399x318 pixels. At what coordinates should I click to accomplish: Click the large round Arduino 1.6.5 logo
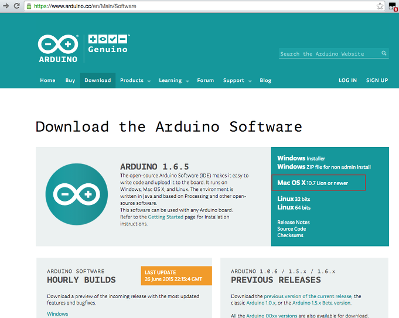click(77, 194)
